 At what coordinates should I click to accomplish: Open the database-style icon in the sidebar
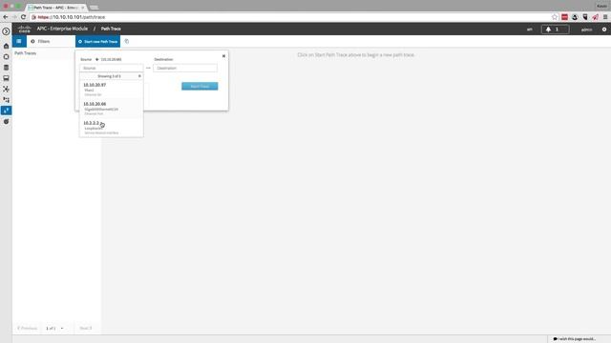click(x=6, y=68)
